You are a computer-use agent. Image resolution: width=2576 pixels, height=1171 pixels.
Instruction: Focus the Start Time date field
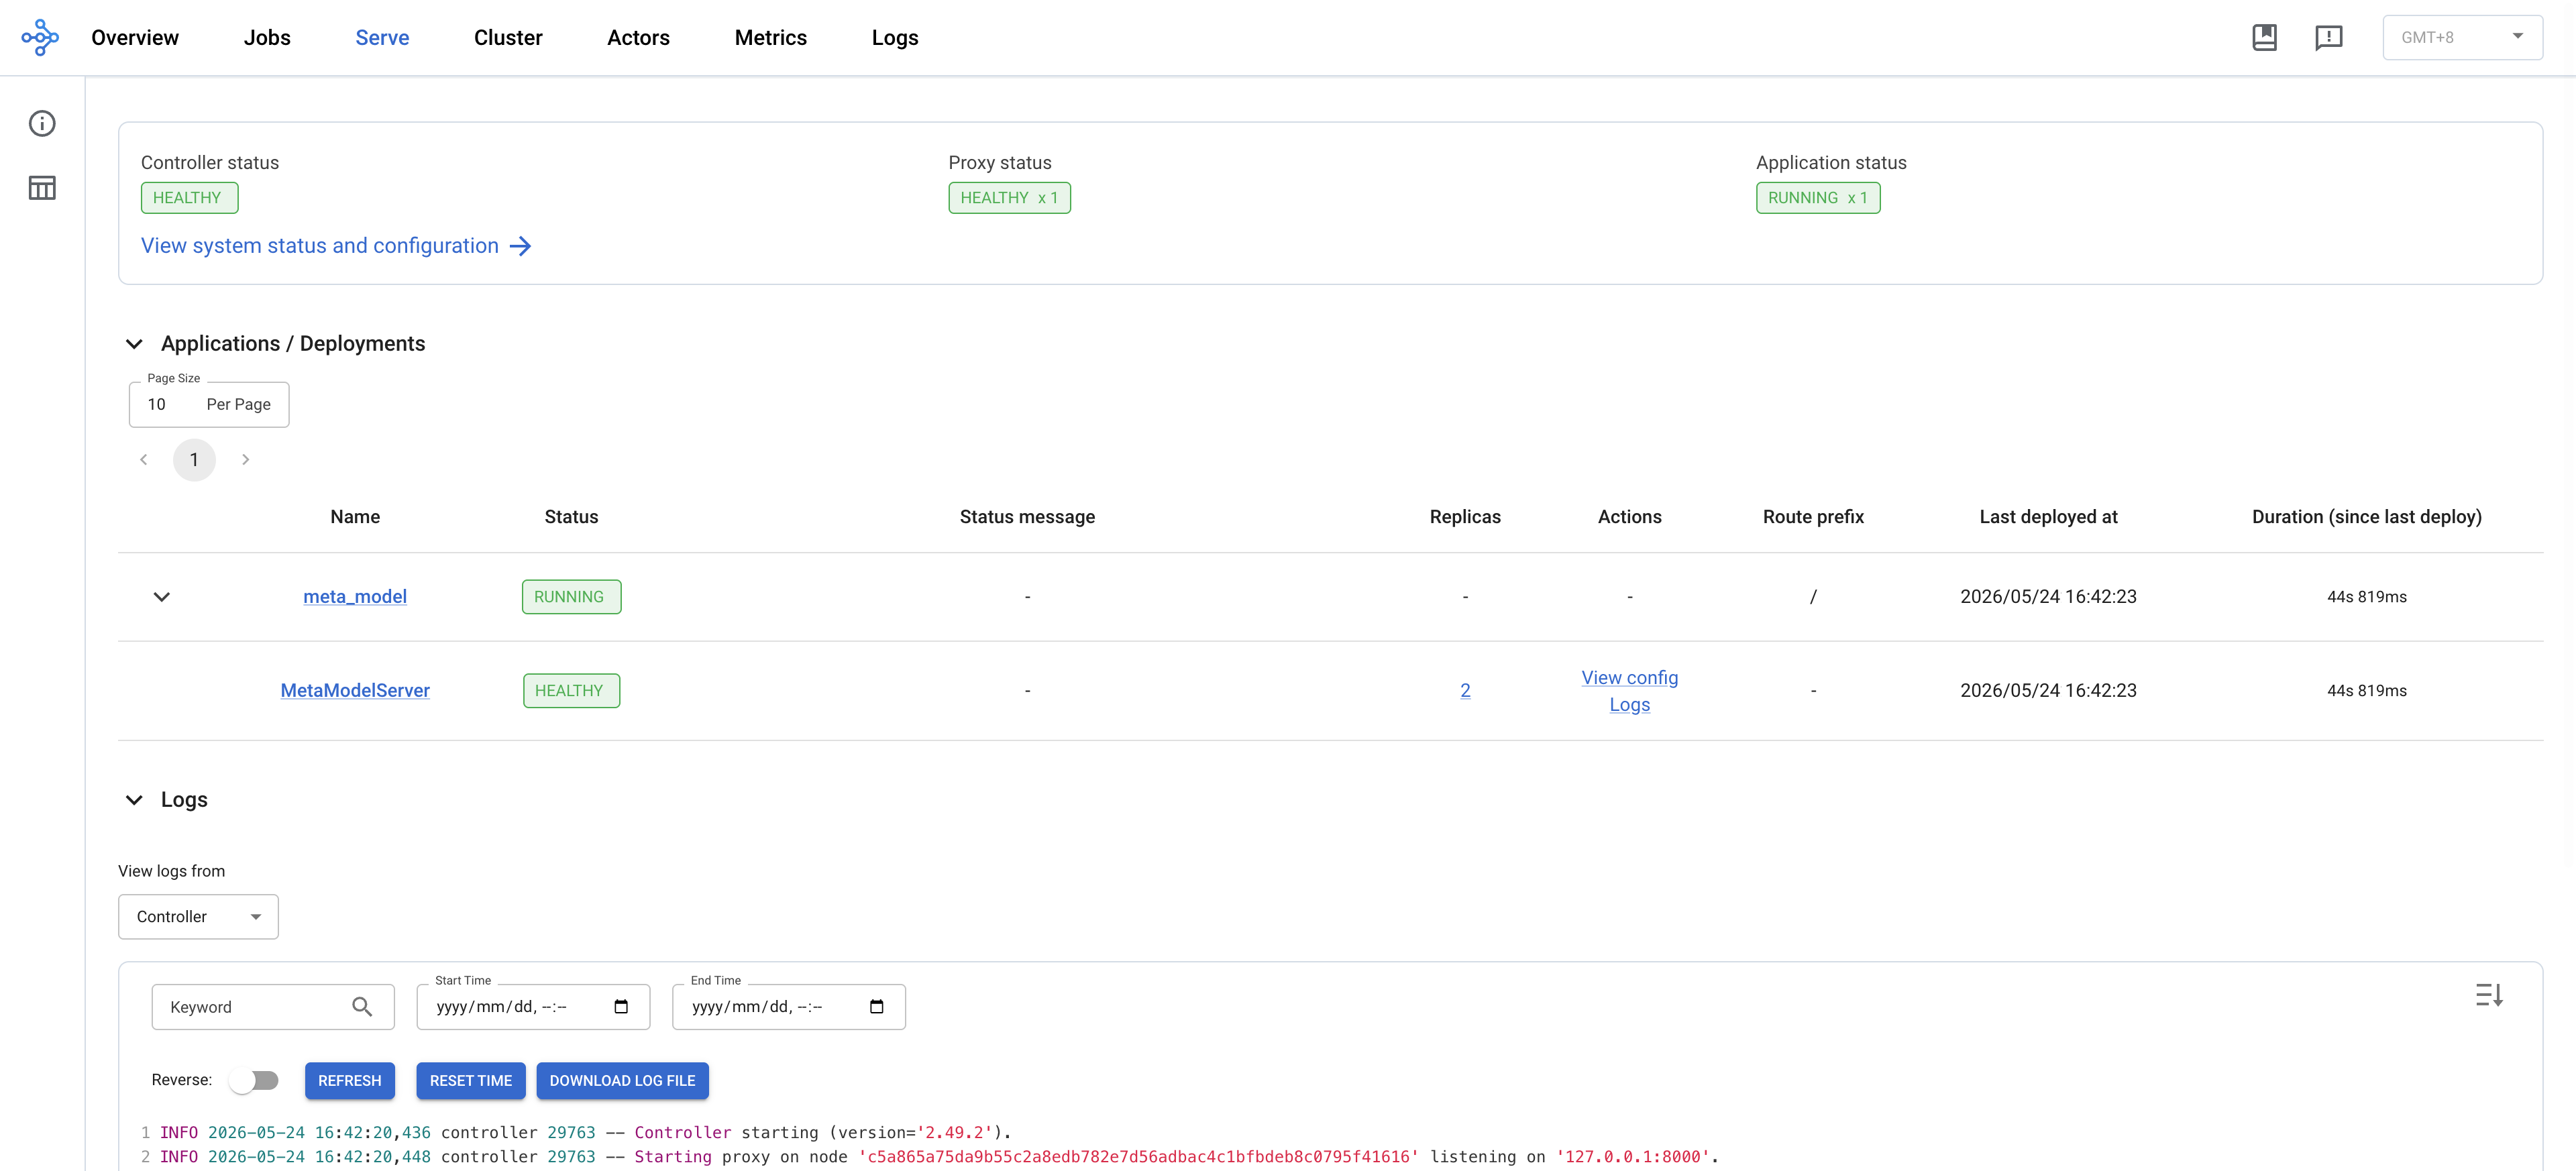[x=533, y=1007]
